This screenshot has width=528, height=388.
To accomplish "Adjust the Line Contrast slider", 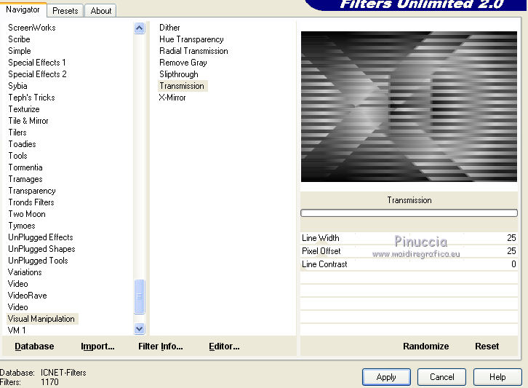I will click(409, 264).
